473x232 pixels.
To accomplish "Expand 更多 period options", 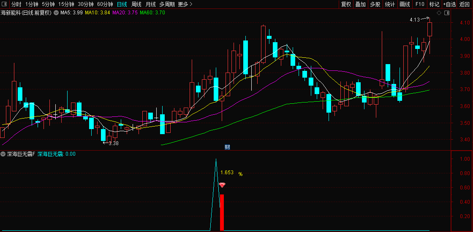I will coord(185,4).
